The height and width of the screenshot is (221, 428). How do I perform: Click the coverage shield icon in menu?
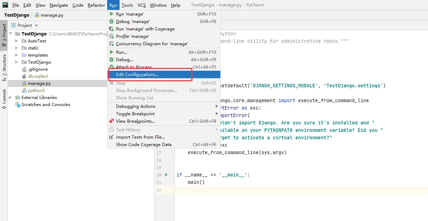pos(112,29)
